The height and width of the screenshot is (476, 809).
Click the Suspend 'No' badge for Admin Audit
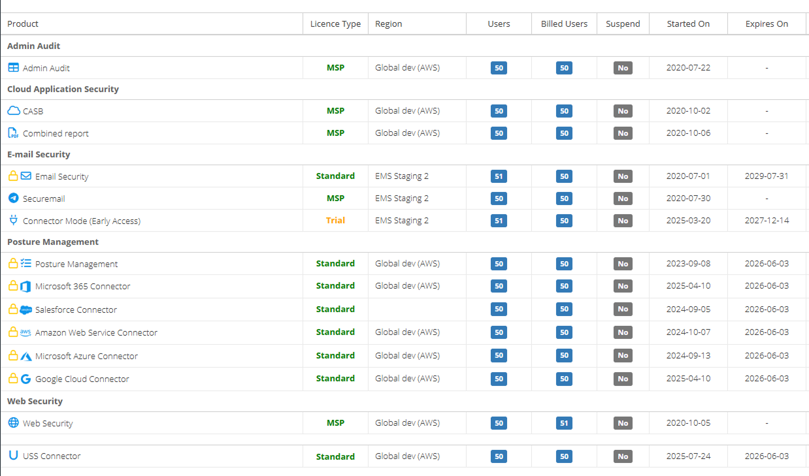(x=623, y=68)
